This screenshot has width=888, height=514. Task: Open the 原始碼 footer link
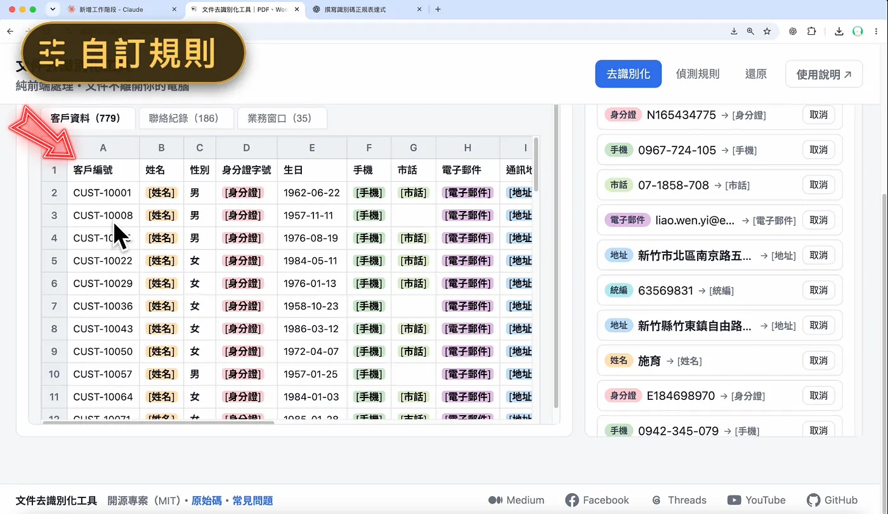pyautogui.click(x=207, y=501)
